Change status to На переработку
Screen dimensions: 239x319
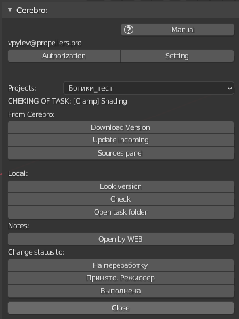pyautogui.click(x=121, y=265)
